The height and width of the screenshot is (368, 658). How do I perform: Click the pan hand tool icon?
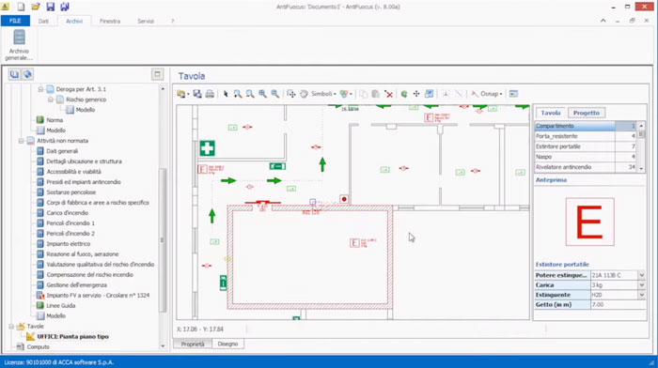pyautogui.click(x=304, y=94)
